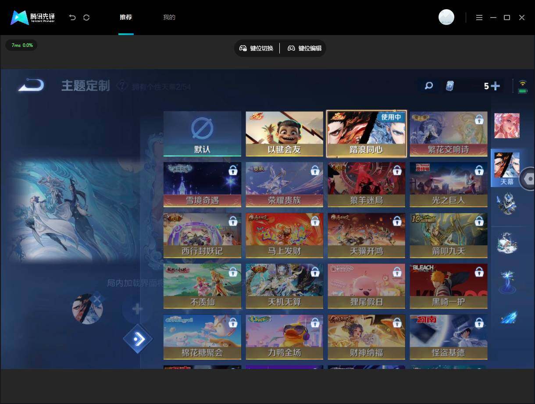Click the 7ms latency indicator
535x404 pixels.
21,45
